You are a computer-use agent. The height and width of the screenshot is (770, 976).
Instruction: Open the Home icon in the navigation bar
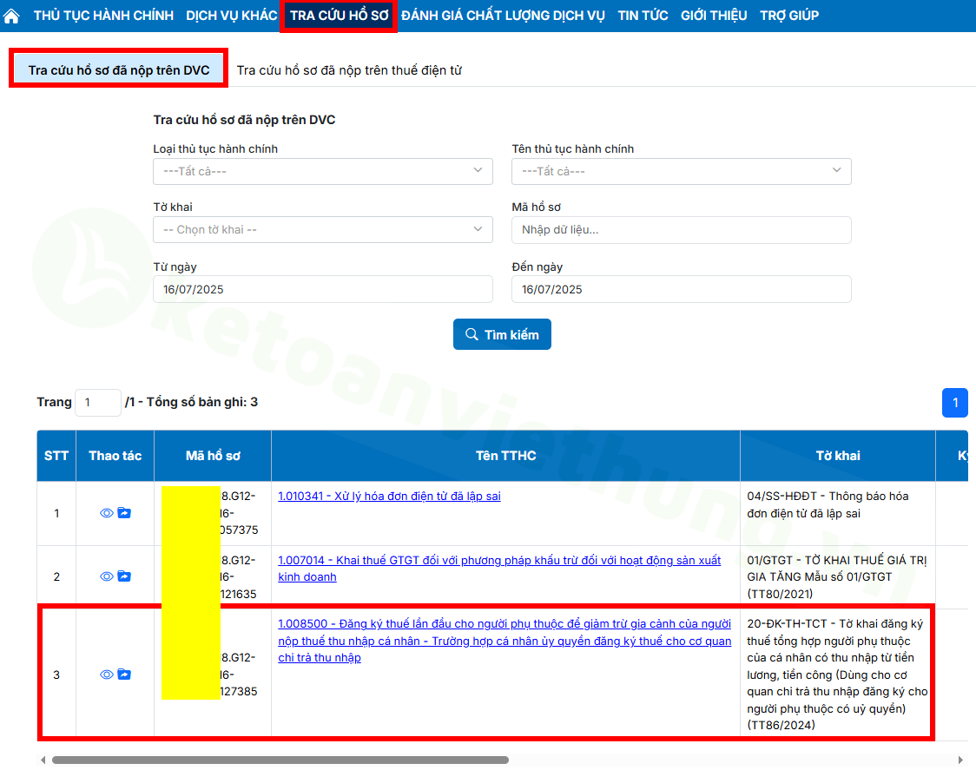[12, 15]
